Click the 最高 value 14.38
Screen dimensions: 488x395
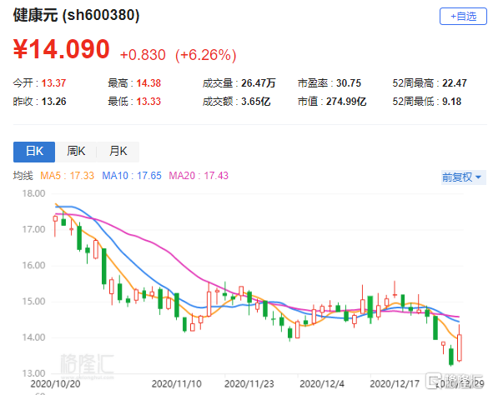click(x=148, y=83)
